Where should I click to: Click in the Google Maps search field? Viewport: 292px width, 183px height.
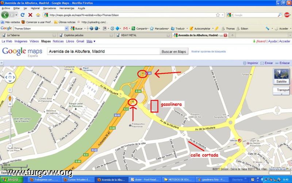tap(103, 52)
